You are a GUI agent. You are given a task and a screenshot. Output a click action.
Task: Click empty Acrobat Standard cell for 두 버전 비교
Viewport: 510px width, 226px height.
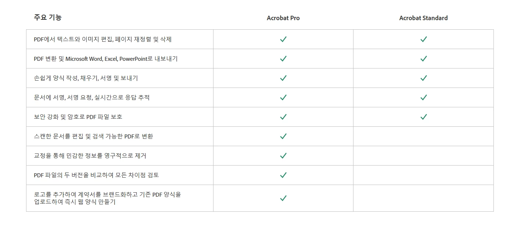pyautogui.click(x=423, y=175)
